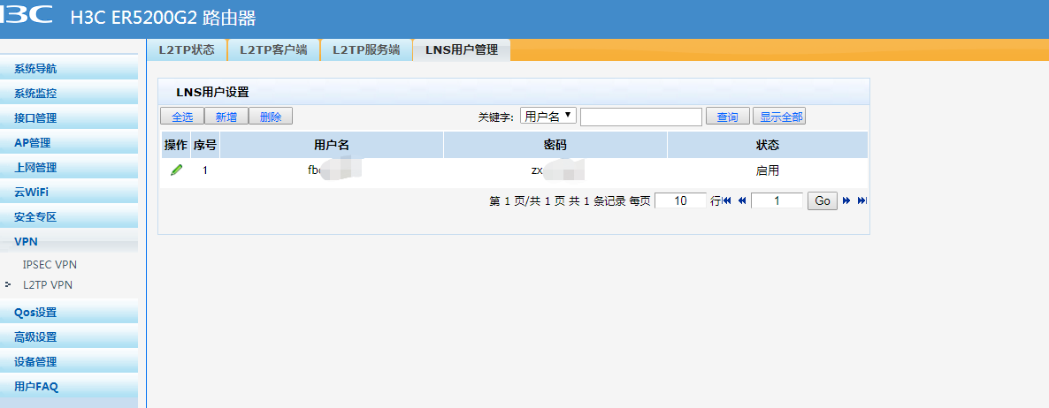1049x408 pixels.
Task: Expand 安全专区 sidebar menu
Action: click(69, 216)
